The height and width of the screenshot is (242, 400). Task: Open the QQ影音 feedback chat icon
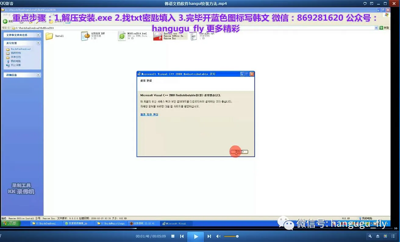click(x=365, y=3)
